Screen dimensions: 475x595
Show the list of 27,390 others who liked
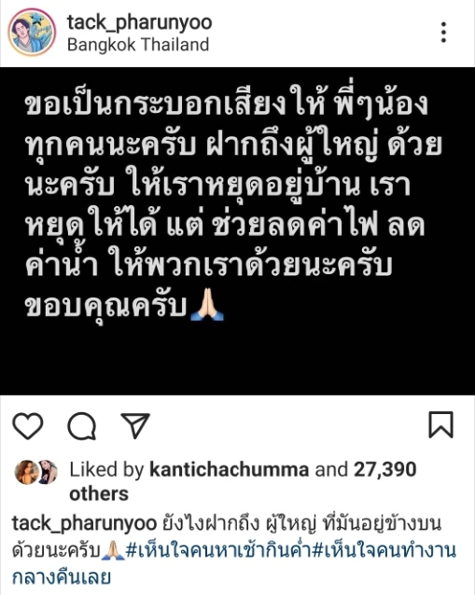(243, 481)
